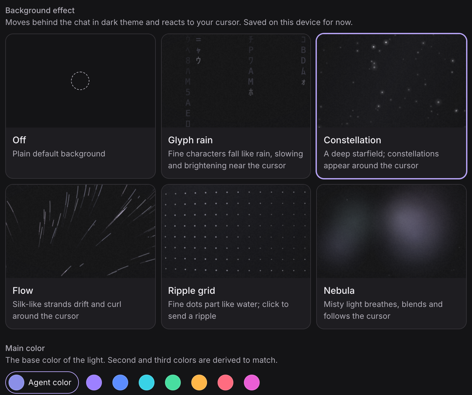The image size is (472, 395).
Task: Select the orange main color swatch
Action: pyautogui.click(x=199, y=383)
